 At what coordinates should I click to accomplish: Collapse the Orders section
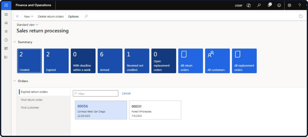point(15,81)
